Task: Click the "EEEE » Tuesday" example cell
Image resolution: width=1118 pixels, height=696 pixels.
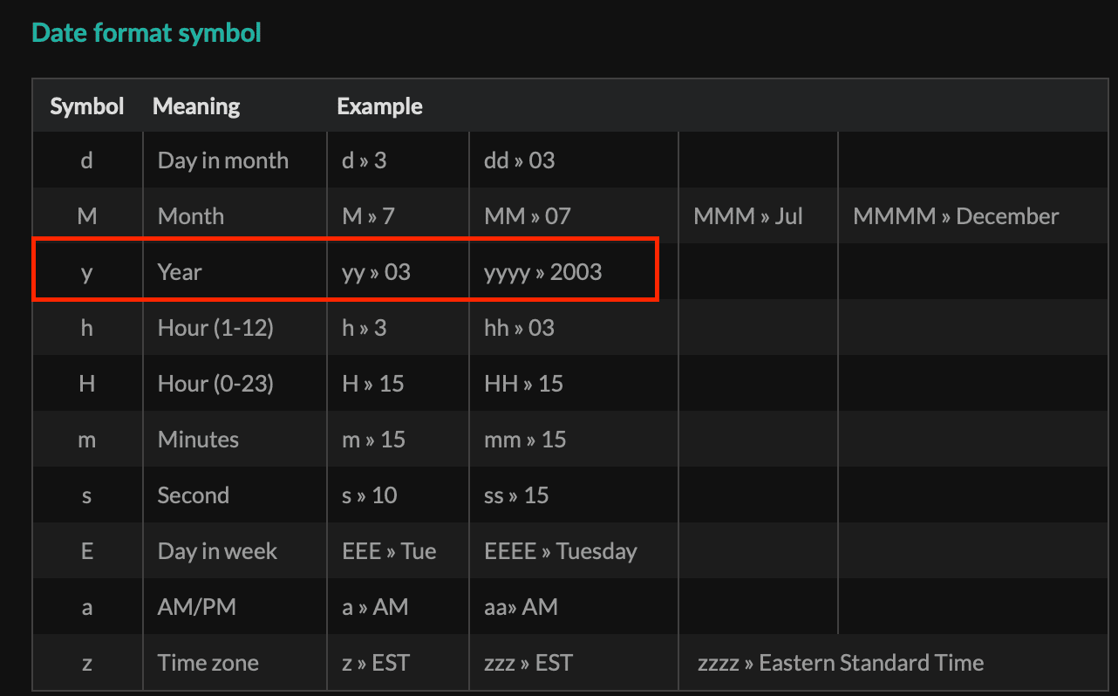Action: tap(560, 551)
